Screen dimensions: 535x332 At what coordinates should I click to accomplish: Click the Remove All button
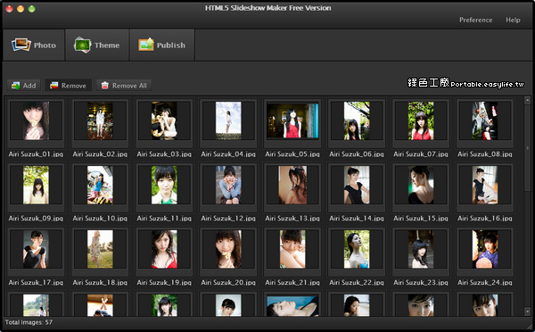[124, 86]
